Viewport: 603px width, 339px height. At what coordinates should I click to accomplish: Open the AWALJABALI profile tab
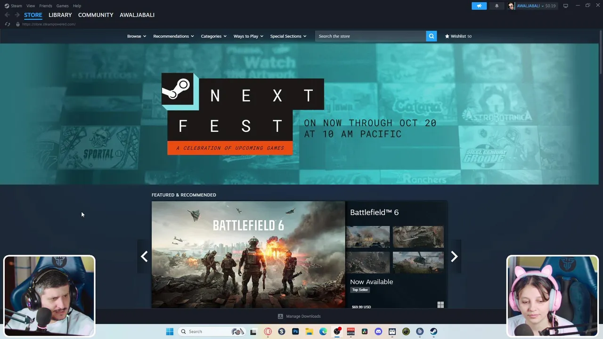click(137, 15)
